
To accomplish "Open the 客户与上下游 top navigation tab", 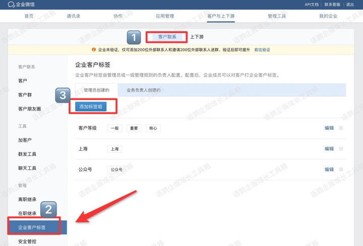I will point(221,16).
